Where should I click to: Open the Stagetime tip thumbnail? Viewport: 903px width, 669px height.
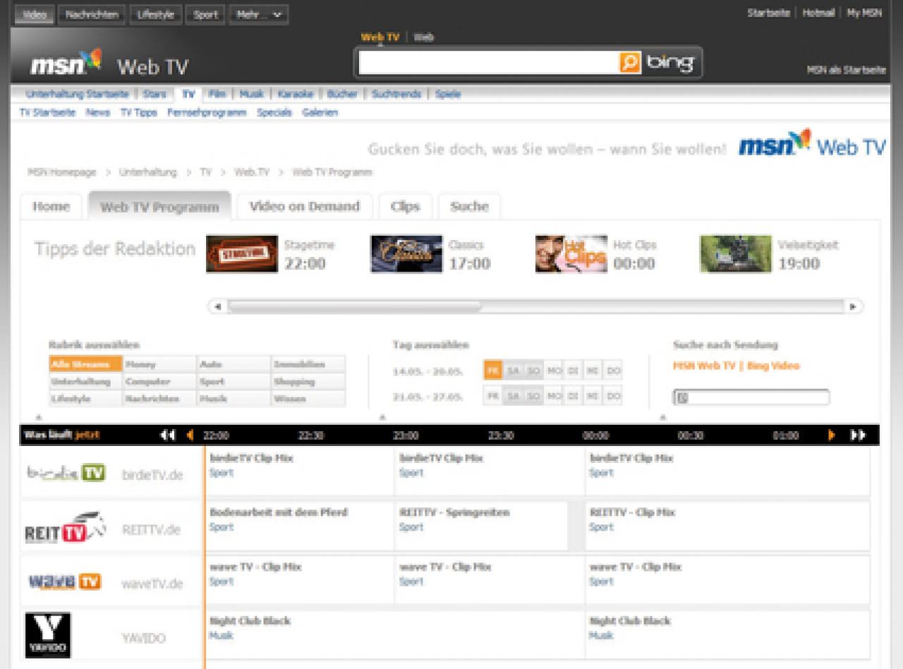(242, 254)
